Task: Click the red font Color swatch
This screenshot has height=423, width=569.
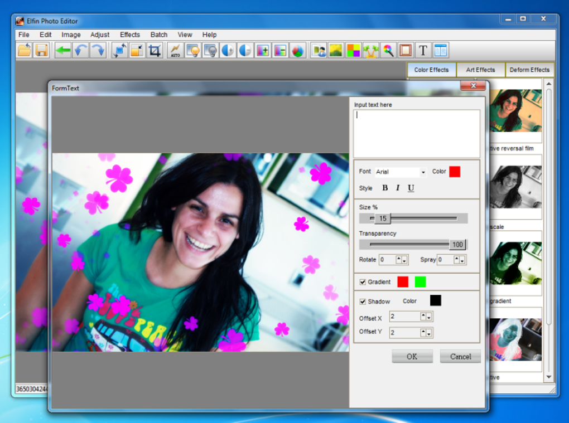Action: (455, 172)
